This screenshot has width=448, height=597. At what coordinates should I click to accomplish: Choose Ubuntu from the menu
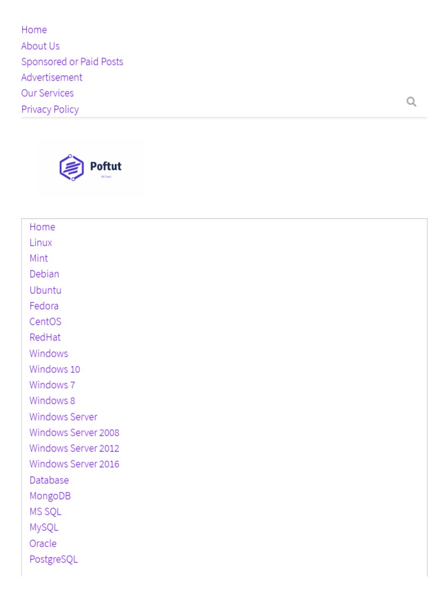click(x=45, y=290)
